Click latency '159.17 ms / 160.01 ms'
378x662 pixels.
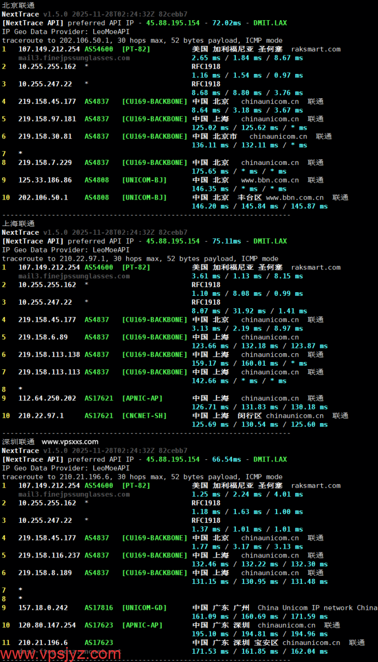pyautogui.click(x=235, y=364)
